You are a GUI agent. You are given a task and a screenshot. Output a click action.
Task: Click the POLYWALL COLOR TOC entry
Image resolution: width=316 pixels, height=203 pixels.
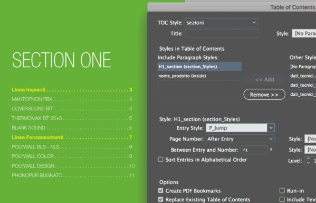(72, 156)
